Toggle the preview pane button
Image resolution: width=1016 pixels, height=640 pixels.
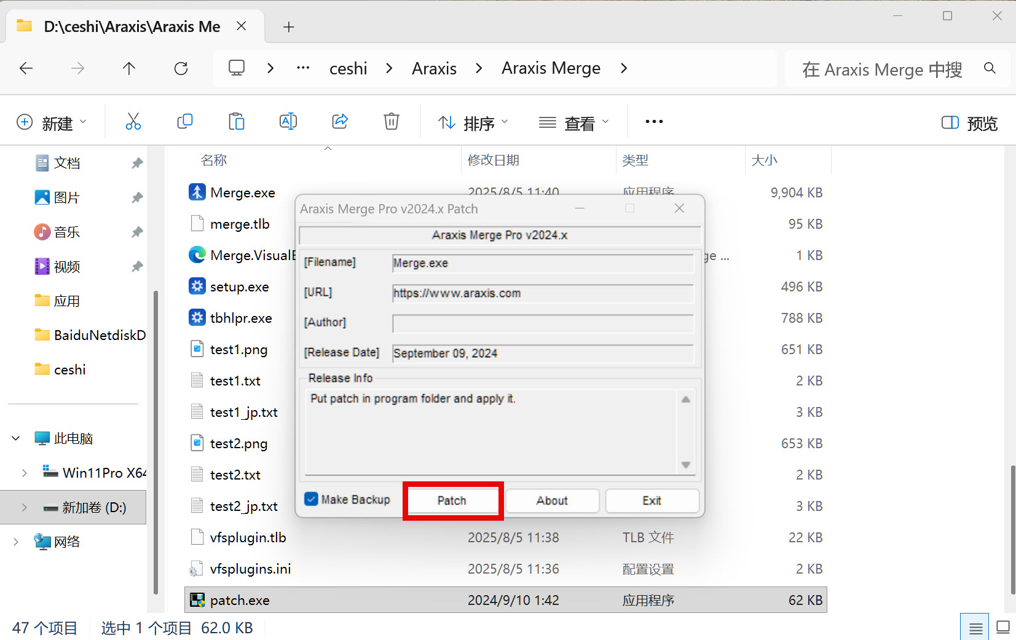(x=969, y=123)
